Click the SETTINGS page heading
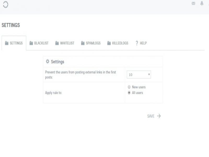The width and height of the screenshot is (209, 157). pos(11,25)
